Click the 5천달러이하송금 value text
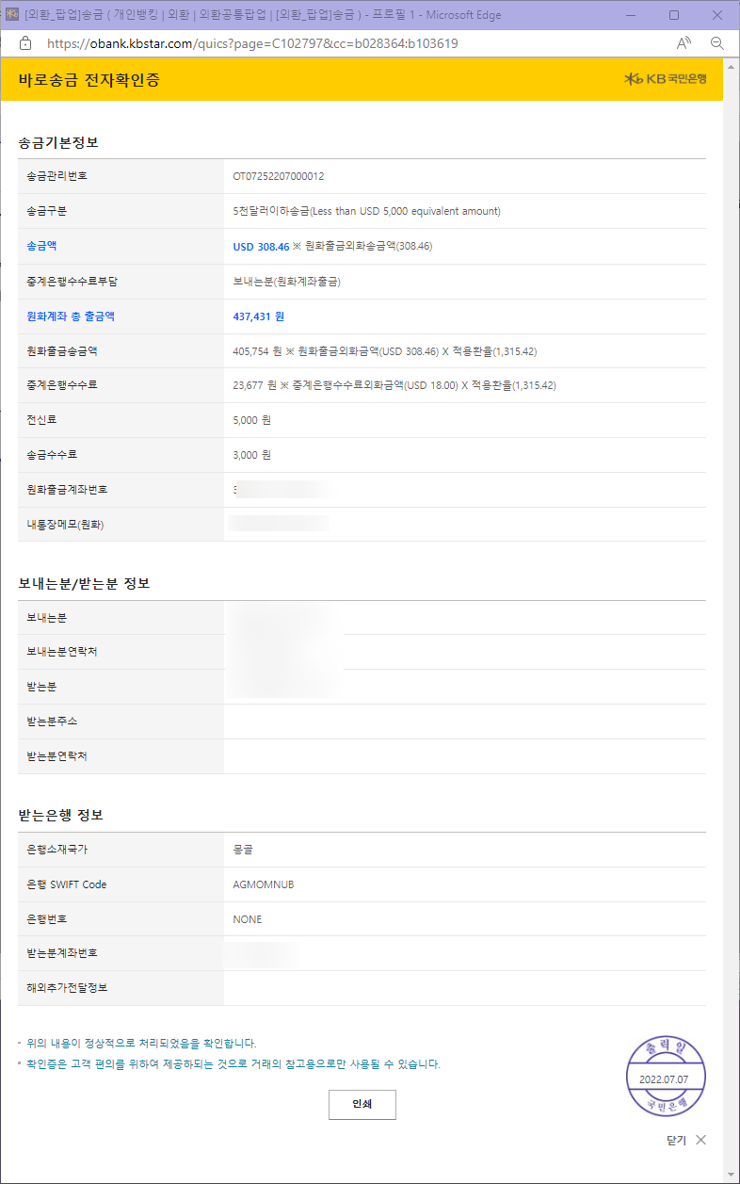740x1184 pixels. 367,211
